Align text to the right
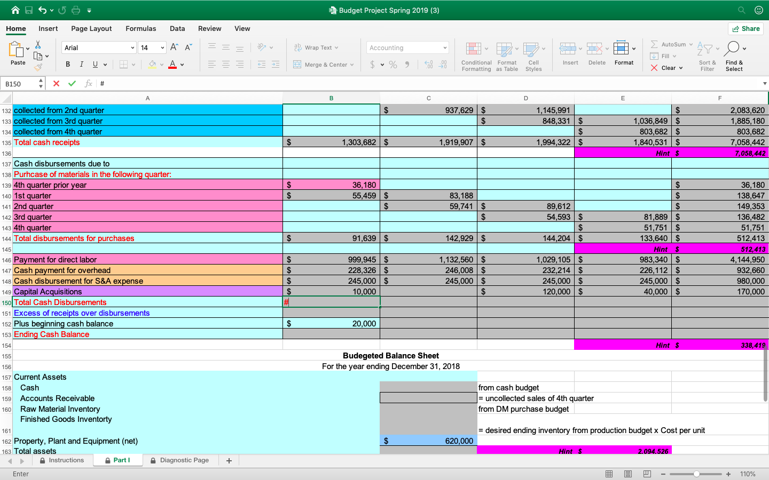The width and height of the screenshot is (769, 480). tap(240, 65)
